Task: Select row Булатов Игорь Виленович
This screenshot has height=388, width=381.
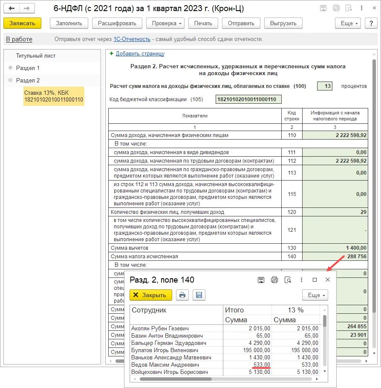Action: click(225, 350)
